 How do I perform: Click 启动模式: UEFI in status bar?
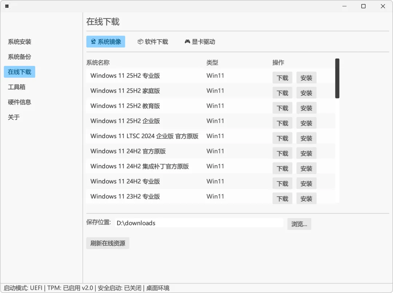[x=23, y=288]
